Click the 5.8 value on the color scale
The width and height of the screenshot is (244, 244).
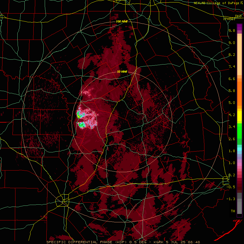(x=232, y=91)
